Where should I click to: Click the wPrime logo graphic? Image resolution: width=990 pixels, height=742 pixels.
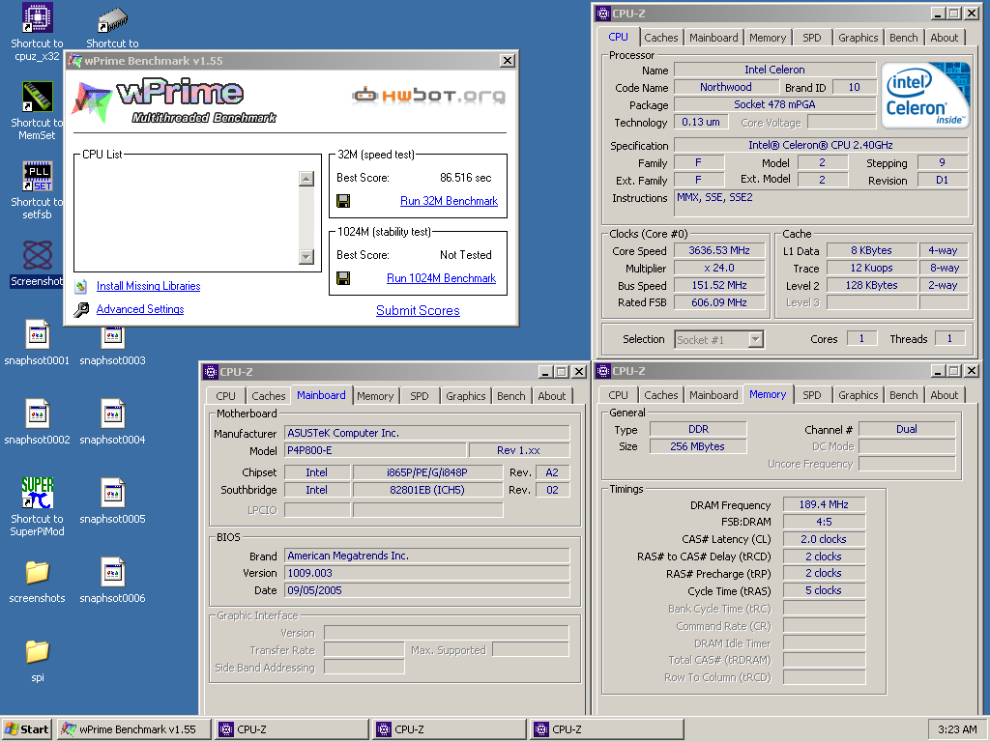(x=174, y=100)
